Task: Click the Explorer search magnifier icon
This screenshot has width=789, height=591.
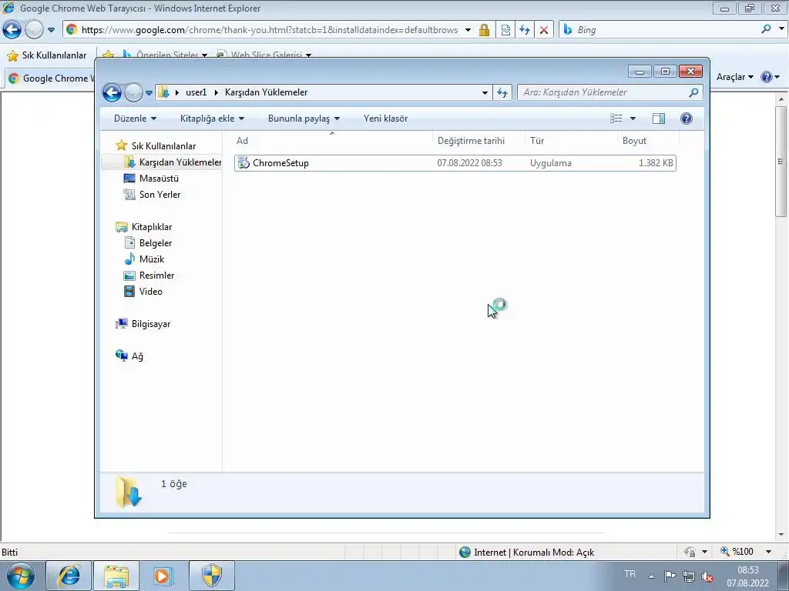Action: (x=693, y=92)
